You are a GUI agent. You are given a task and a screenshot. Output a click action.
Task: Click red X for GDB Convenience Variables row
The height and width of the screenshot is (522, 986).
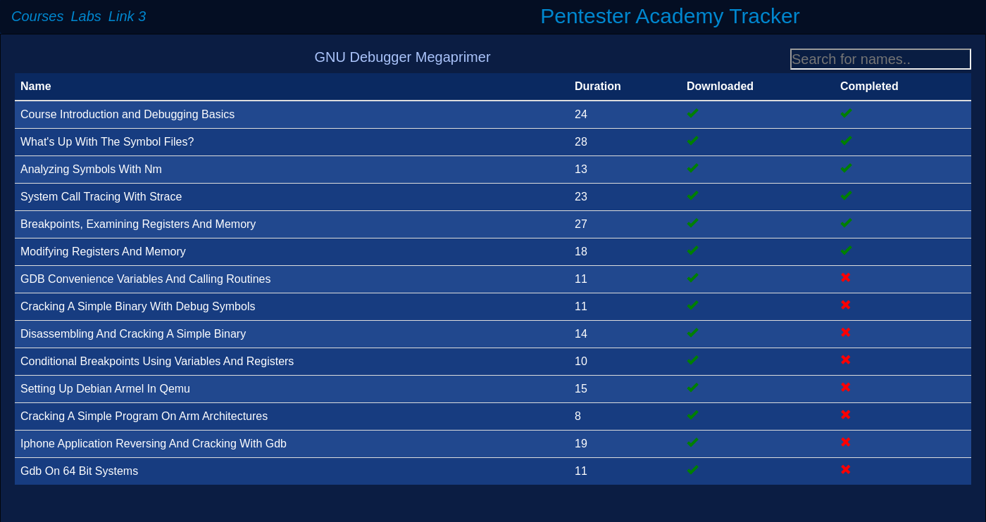click(x=845, y=278)
